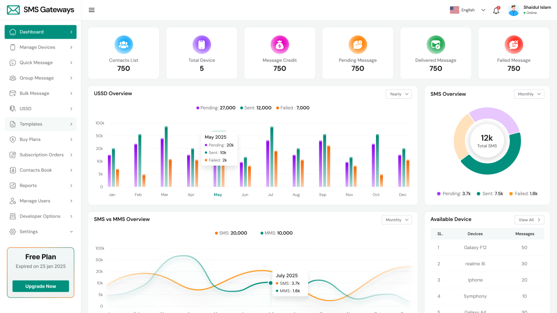Open the SMS vs MMS Monthly dropdown

point(396,220)
